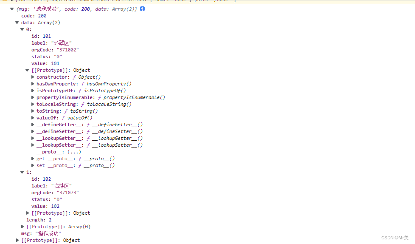Expand Prototype Object under item 1
The width and height of the screenshot is (415, 244).
click(x=28, y=213)
